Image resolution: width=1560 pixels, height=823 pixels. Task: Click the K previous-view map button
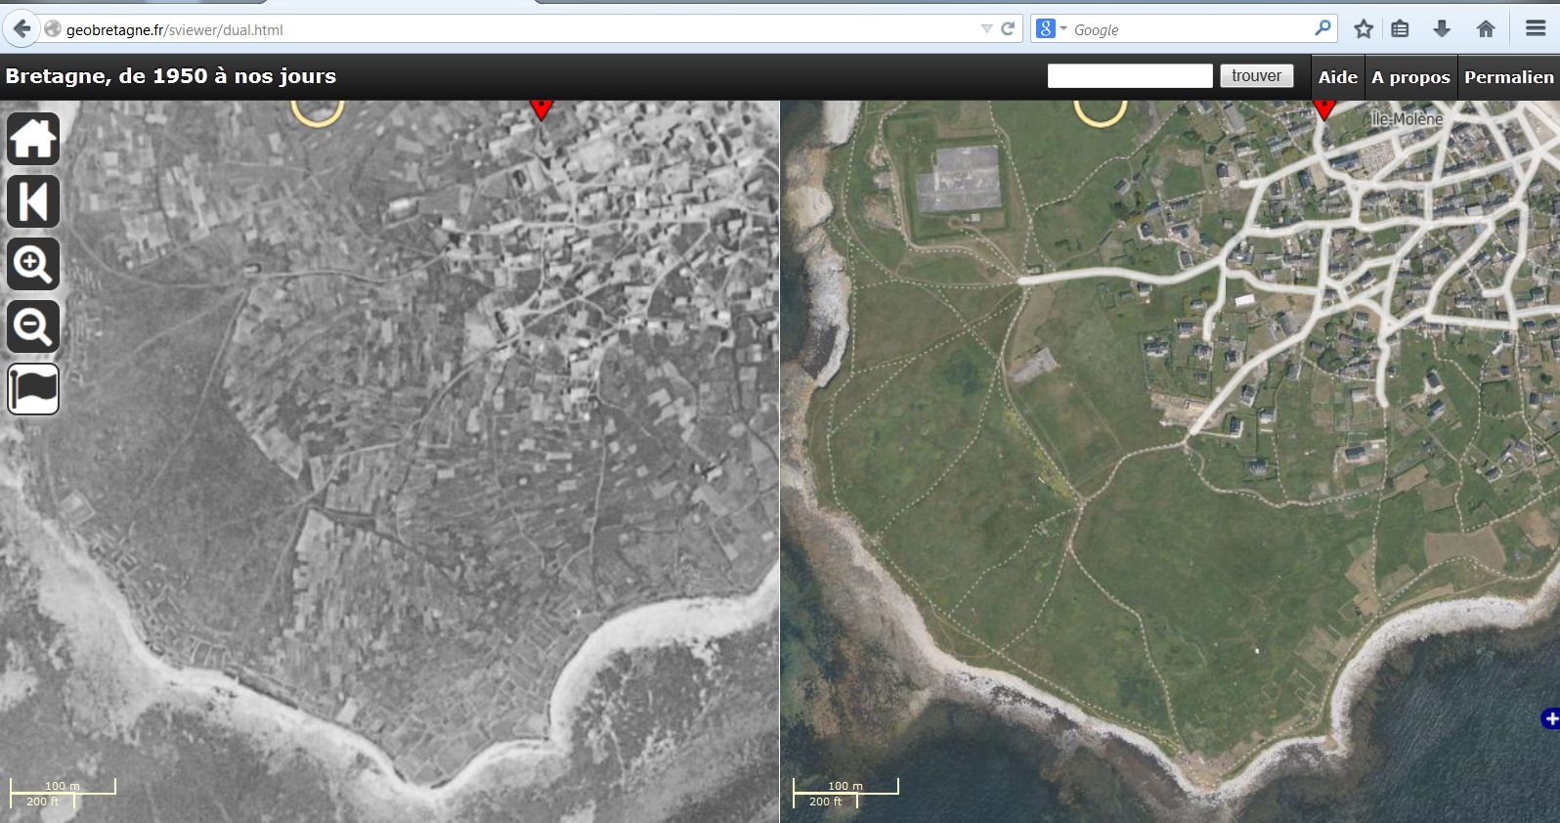(33, 201)
